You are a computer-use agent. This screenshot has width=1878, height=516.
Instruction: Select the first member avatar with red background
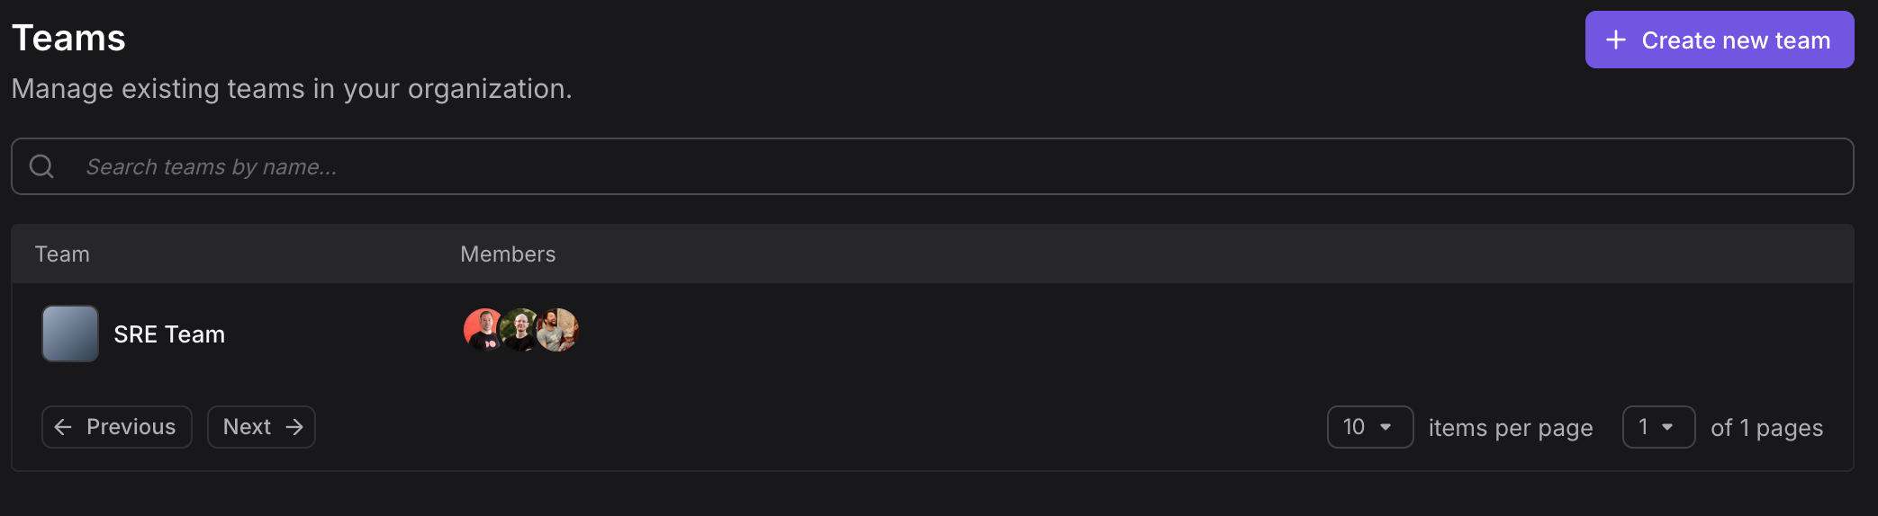tap(483, 330)
